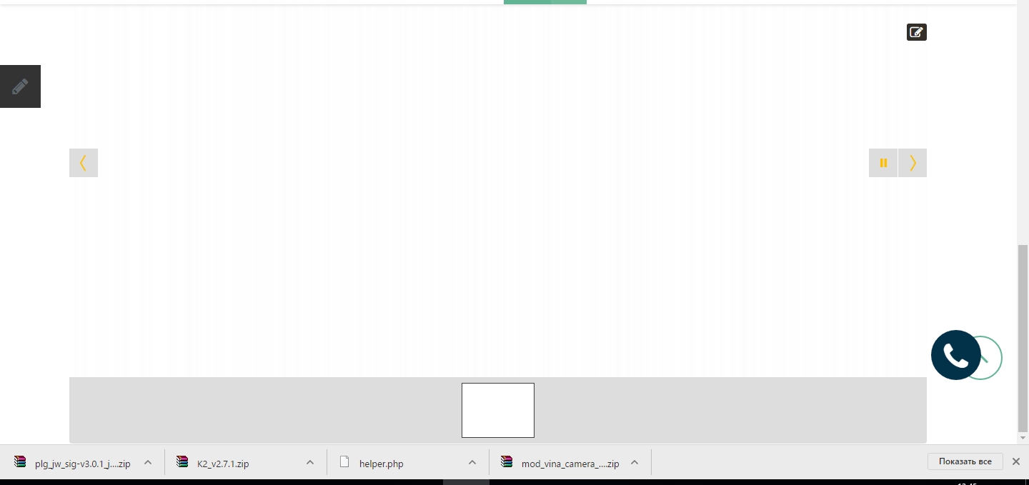
Task: Advance to the next slide
Action: pyautogui.click(x=913, y=163)
